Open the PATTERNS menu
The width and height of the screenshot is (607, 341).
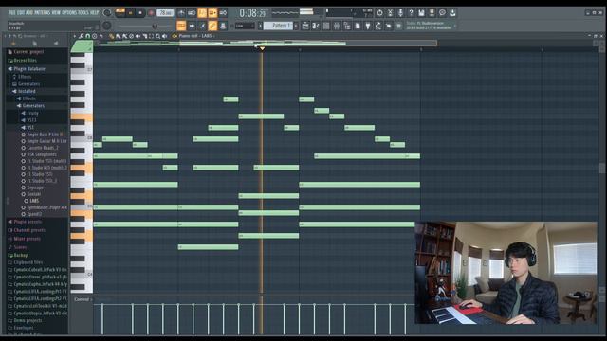pos(42,12)
